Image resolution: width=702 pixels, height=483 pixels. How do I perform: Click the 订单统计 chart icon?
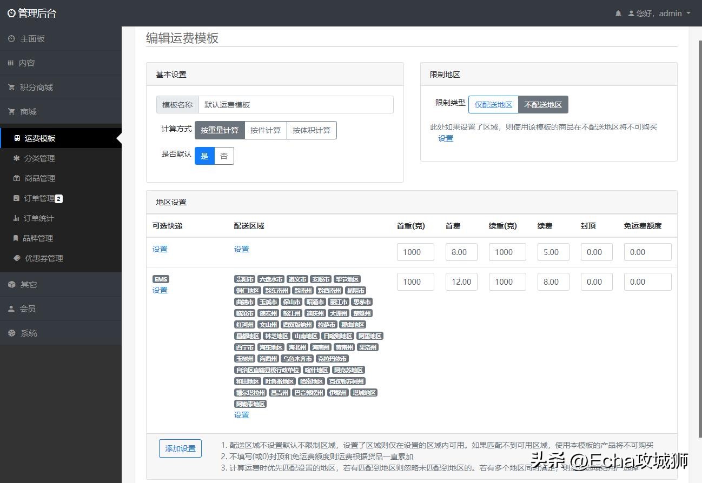(16, 218)
